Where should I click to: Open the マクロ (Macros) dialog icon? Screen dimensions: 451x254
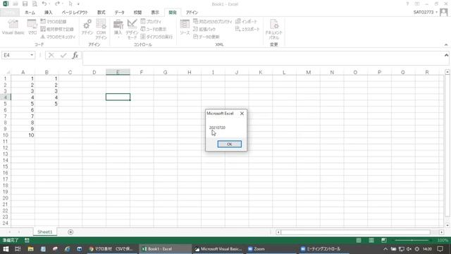(x=32, y=27)
